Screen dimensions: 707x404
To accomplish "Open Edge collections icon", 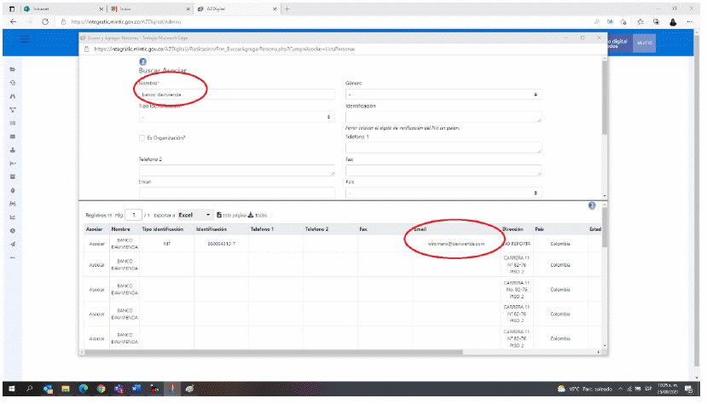I will (656, 21).
